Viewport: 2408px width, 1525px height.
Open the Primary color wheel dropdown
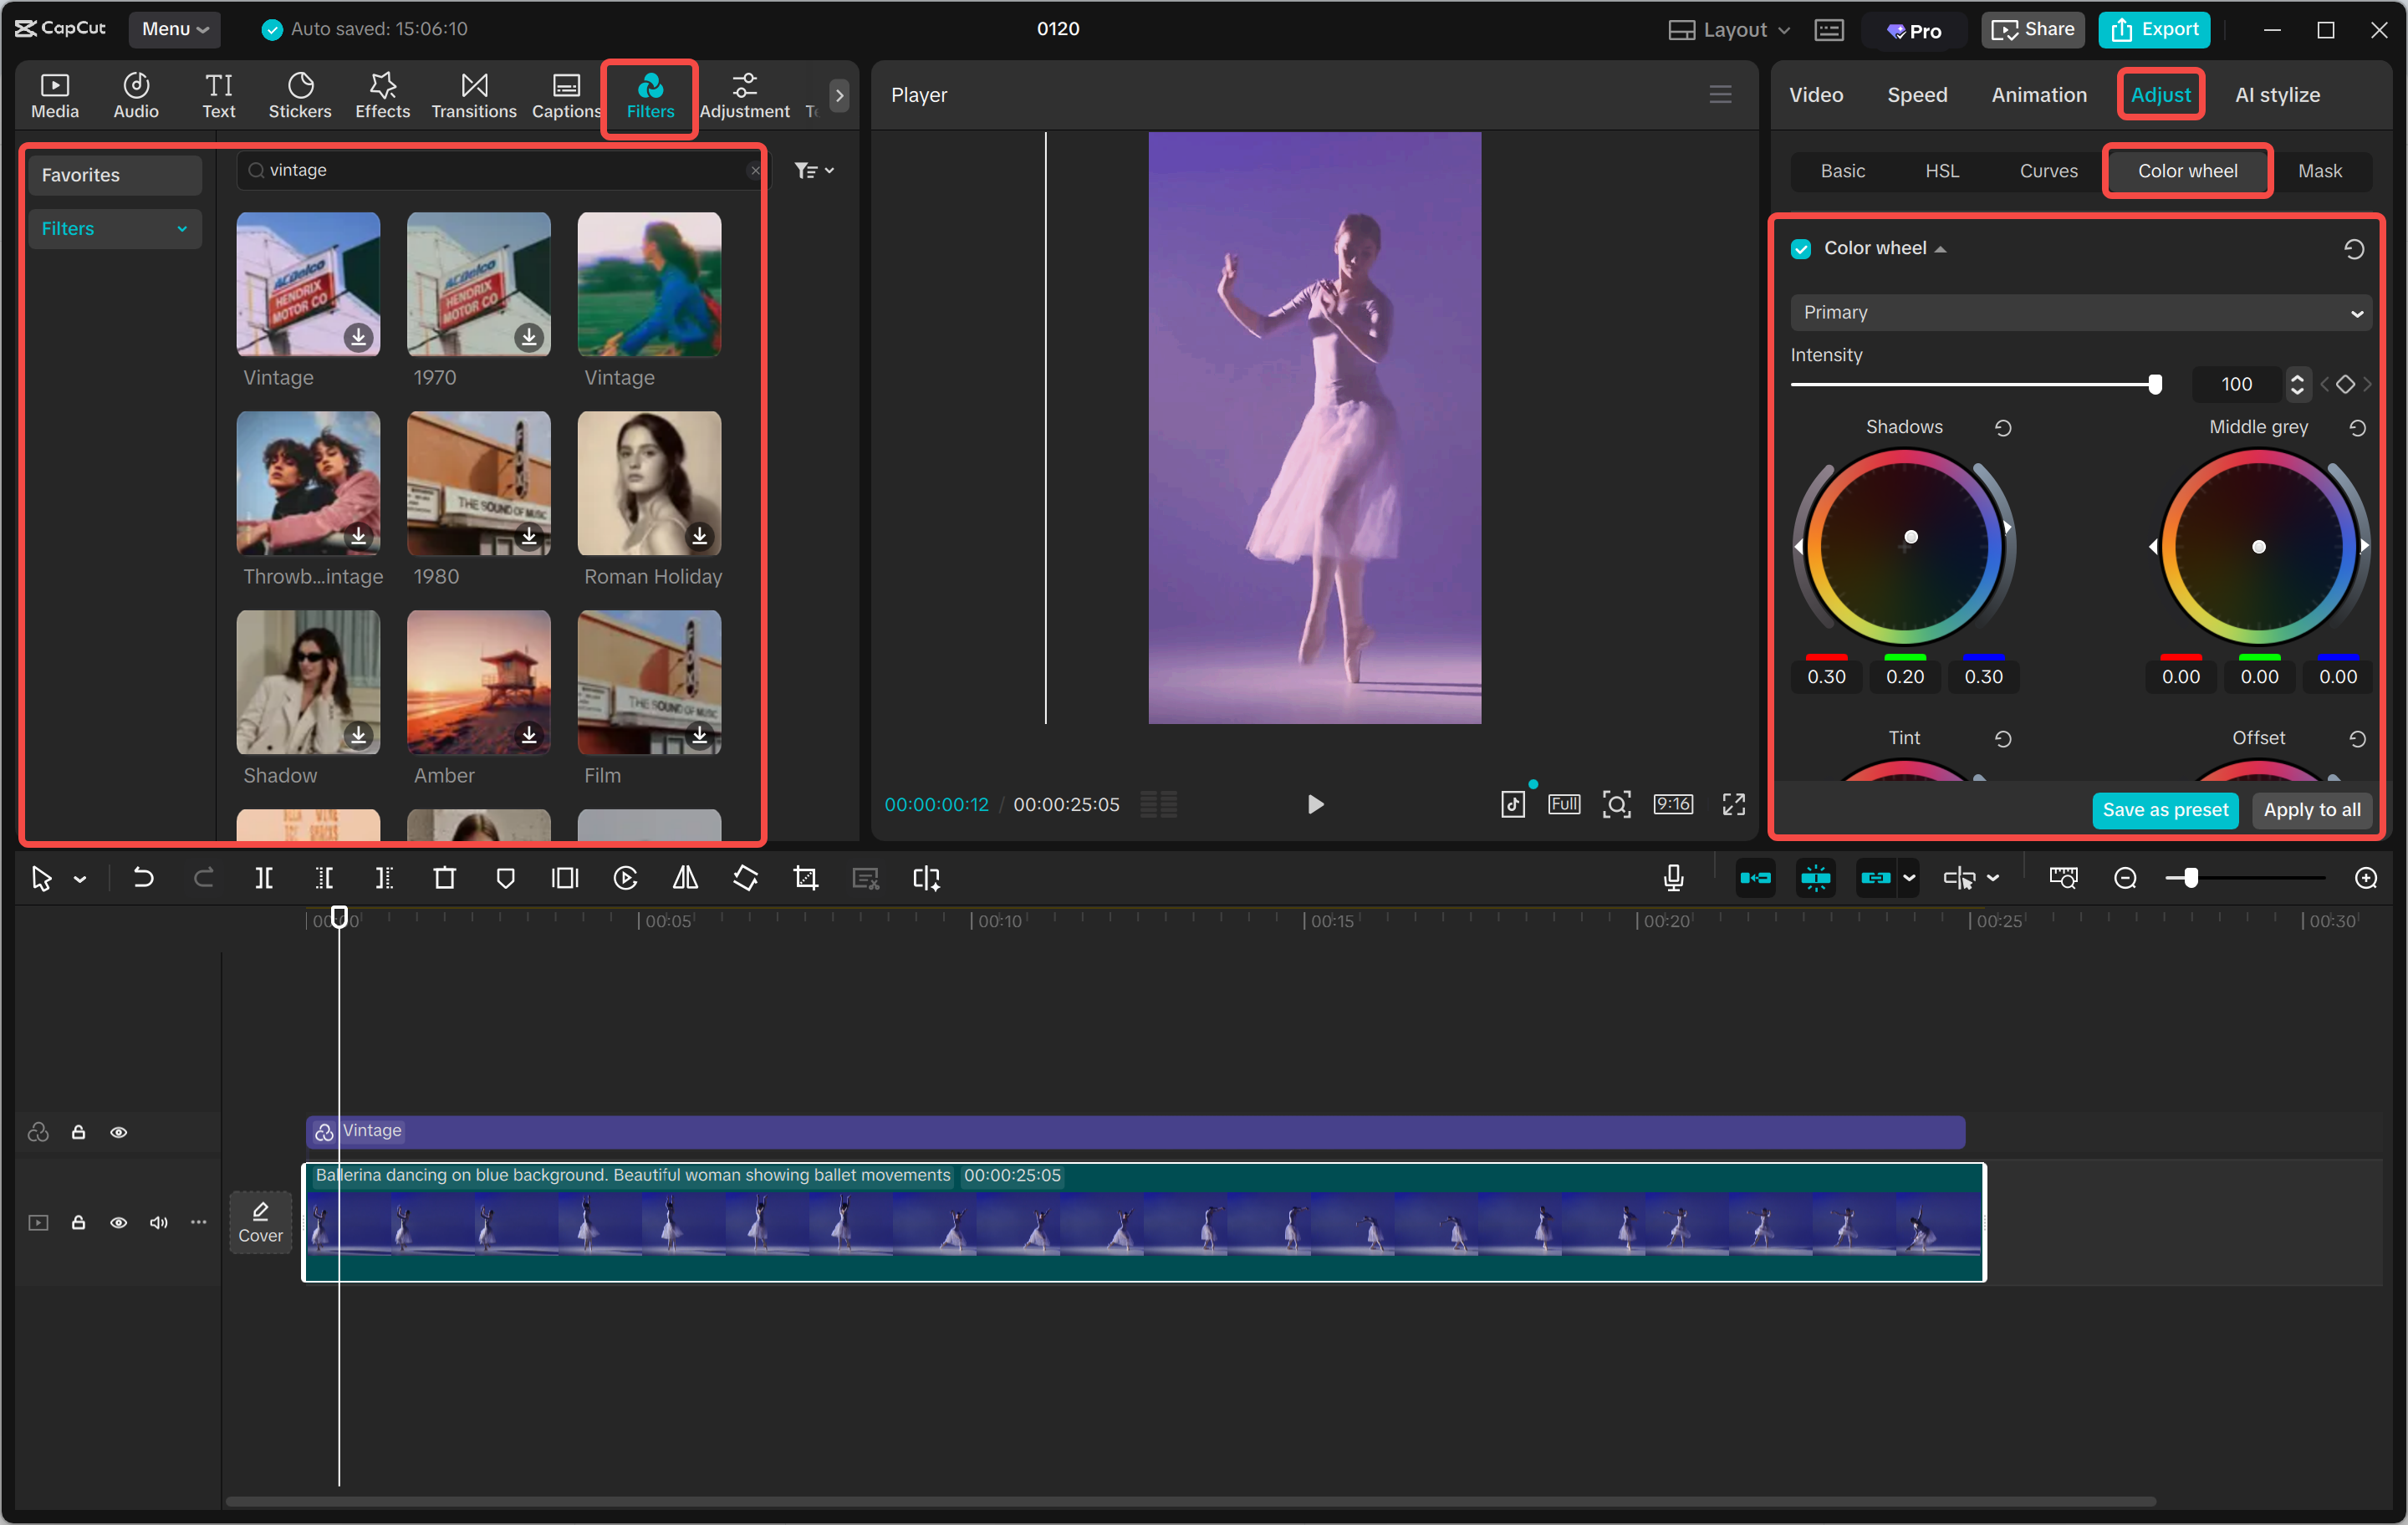click(x=2080, y=312)
